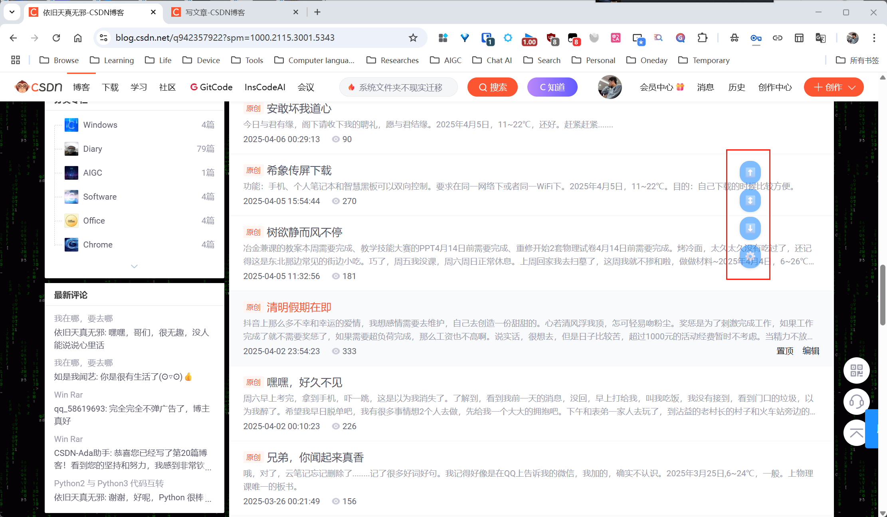
Task: Open the tab search dropdown arrow
Action: tap(12, 12)
